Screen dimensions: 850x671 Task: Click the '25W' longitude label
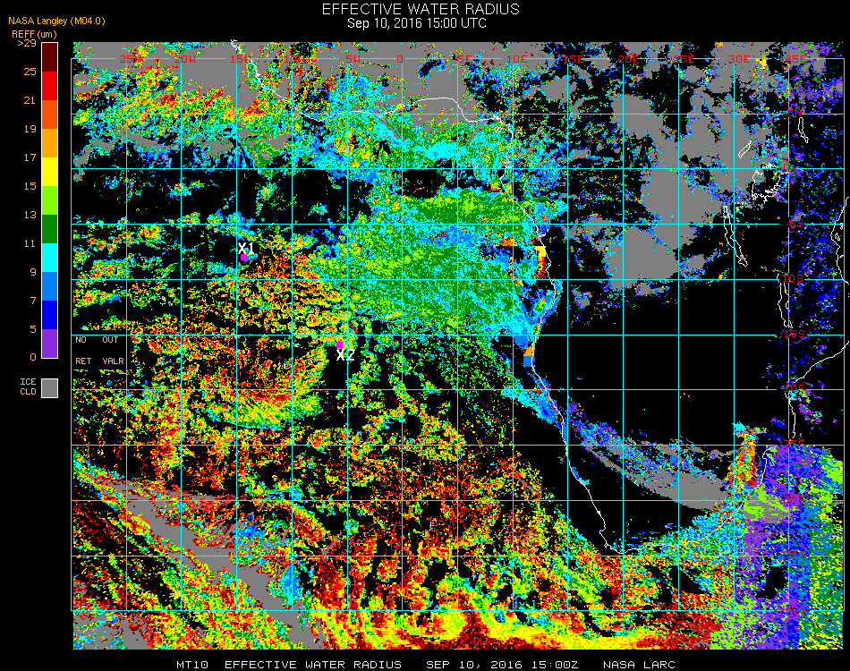click(x=130, y=59)
